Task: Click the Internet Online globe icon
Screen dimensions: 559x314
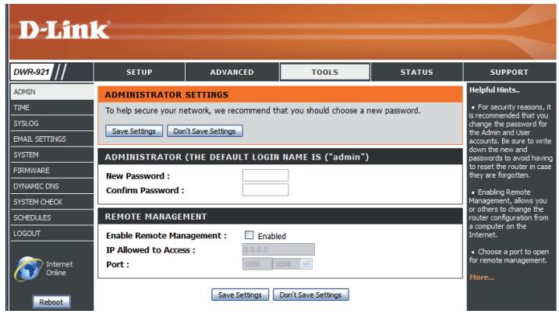Action: pyautogui.click(x=28, y=269)
